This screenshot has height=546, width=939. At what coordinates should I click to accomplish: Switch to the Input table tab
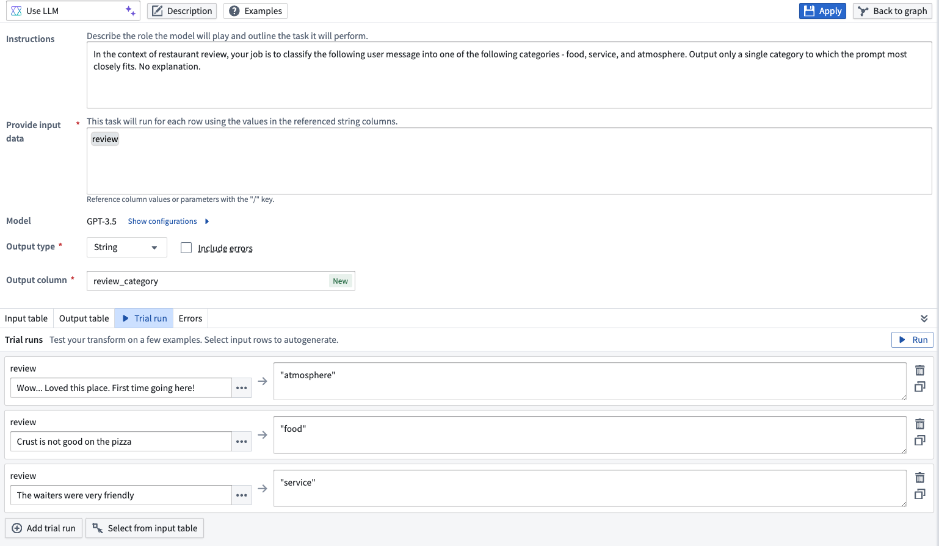(x=26, y=318)
